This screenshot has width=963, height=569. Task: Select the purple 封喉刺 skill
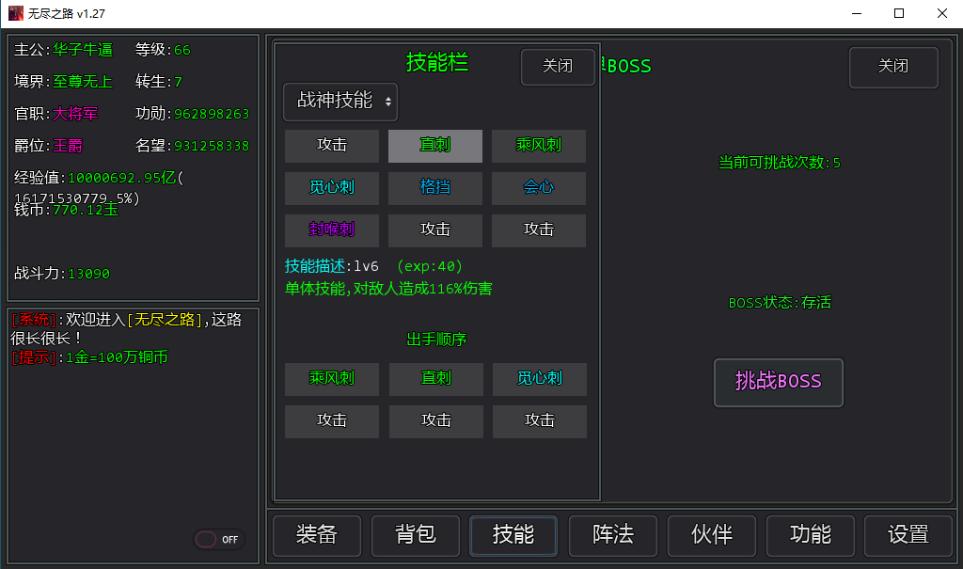[332, 229]
